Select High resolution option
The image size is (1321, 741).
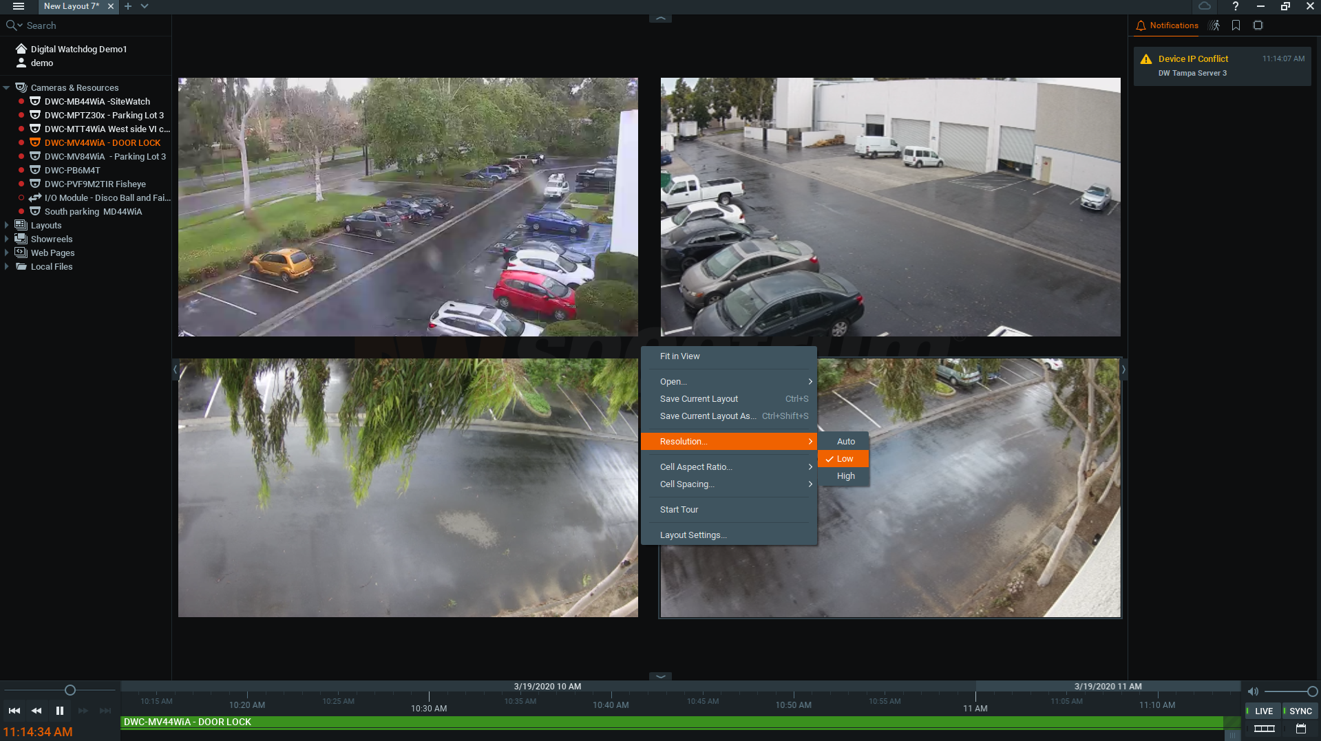pyautogui.click(x=845, y=476)
